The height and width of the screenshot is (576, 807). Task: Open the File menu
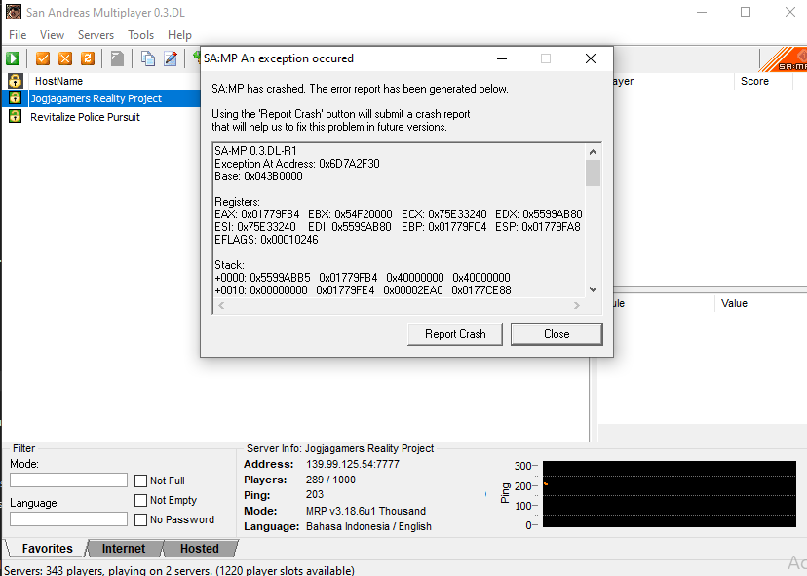[18, 35]
